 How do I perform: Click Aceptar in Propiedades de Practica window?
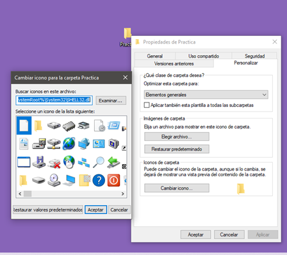tap(195, 234)
